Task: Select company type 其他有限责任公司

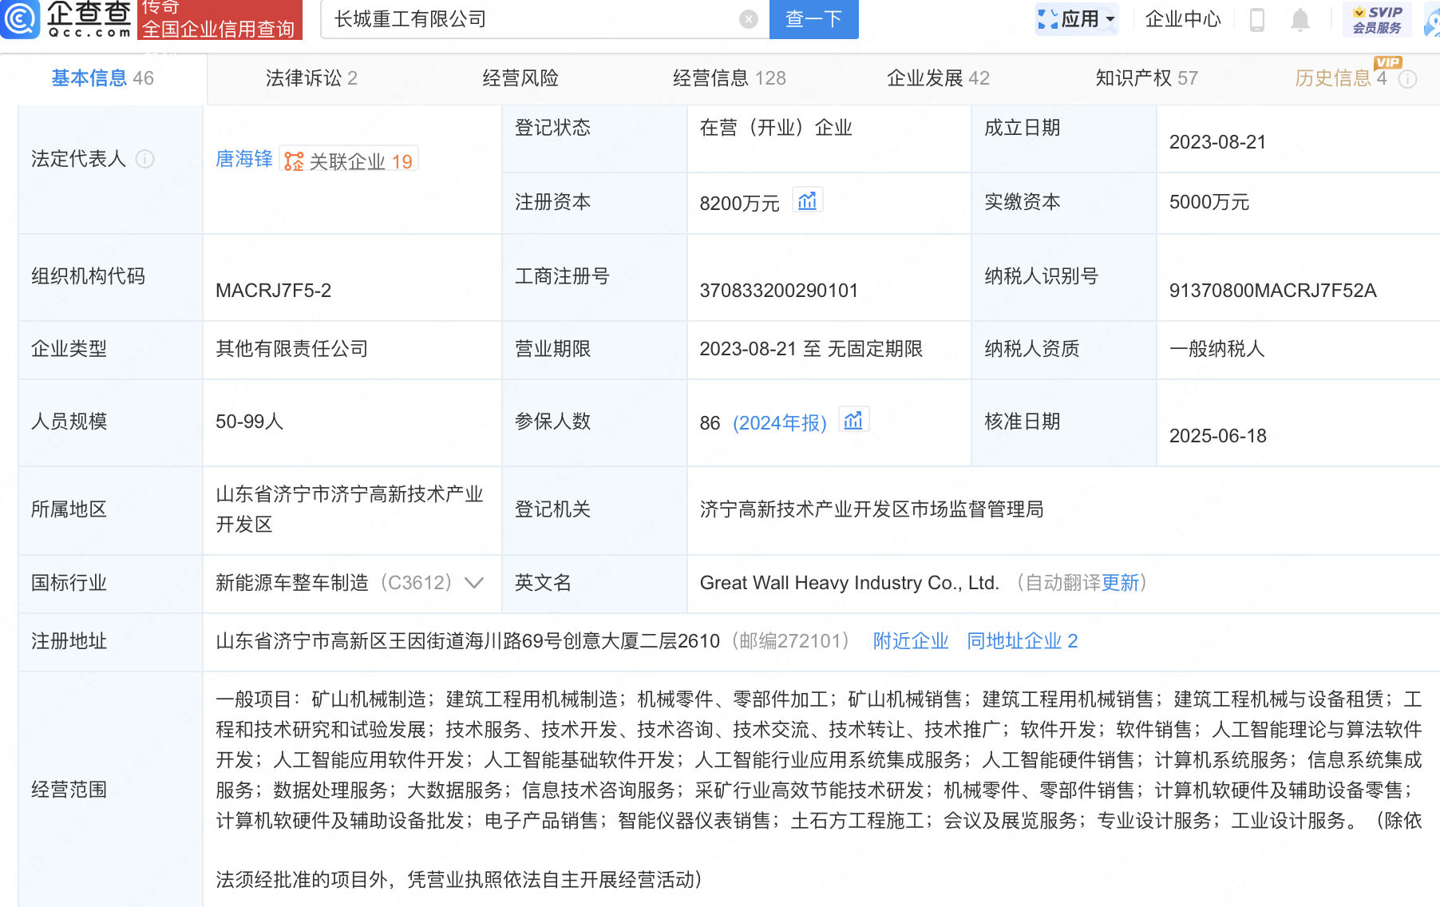Action: pyautogui.click(x=292, y=349)
